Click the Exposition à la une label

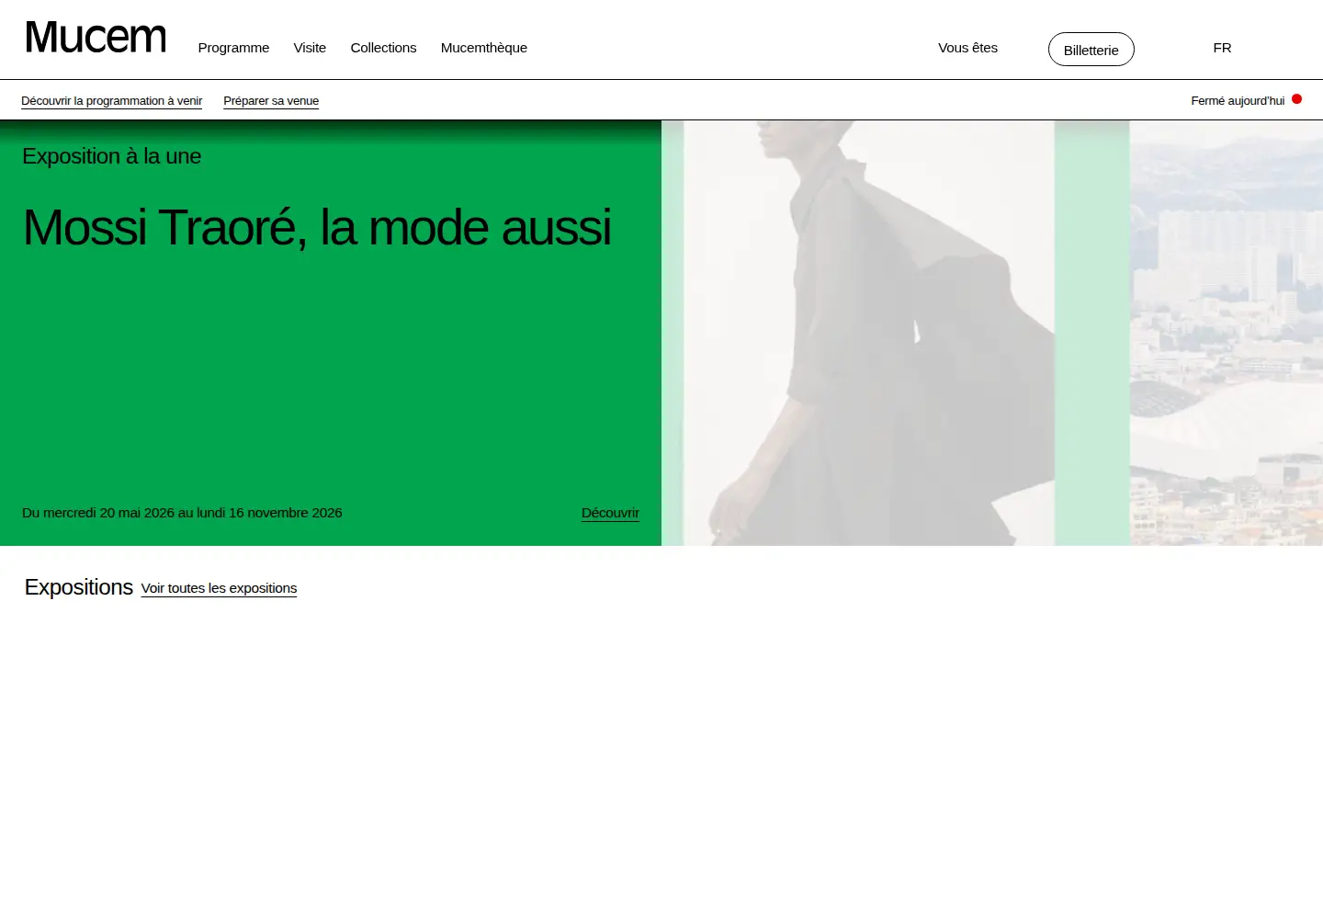(x=111, y=156)
